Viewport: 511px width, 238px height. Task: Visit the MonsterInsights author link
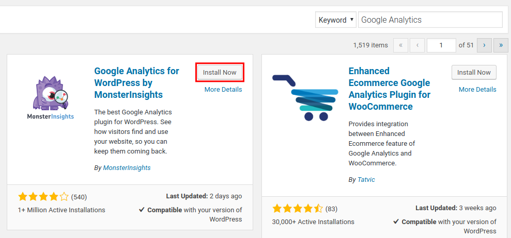(x=127, y=168)
